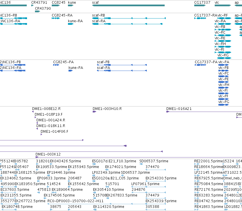Click EST label EK199533.5prime
Screen dimensions: 242x211
pyautogui.click(x=51, y=167)
